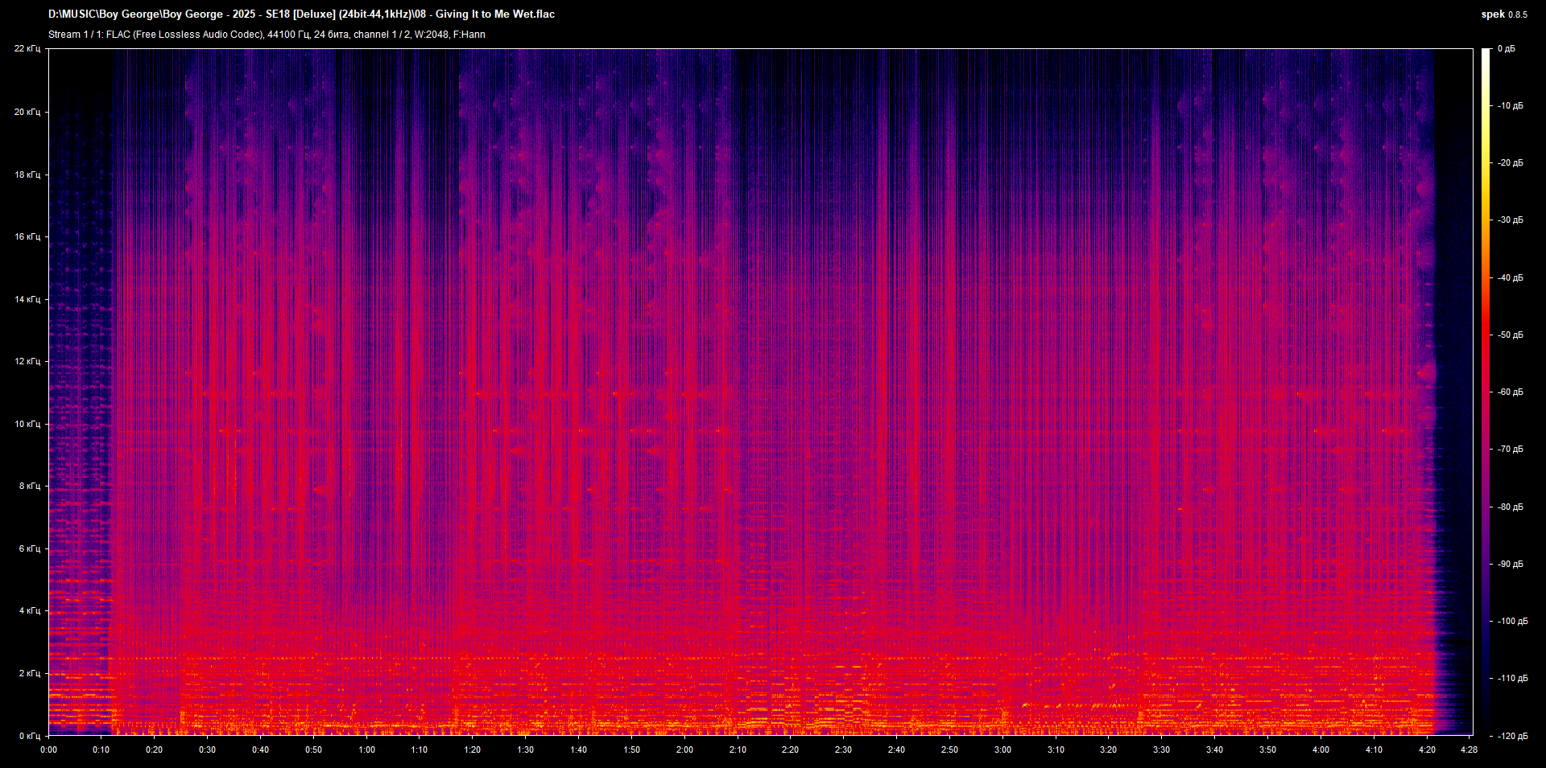1546x768 pixels.
Task: Click the '16 кГц' frequency label
Action: tap(27, 236)
